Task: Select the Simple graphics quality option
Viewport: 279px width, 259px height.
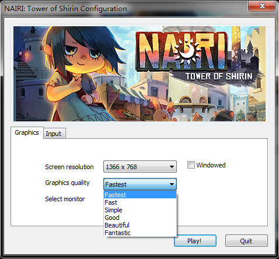Action: (x=140, y=210)
